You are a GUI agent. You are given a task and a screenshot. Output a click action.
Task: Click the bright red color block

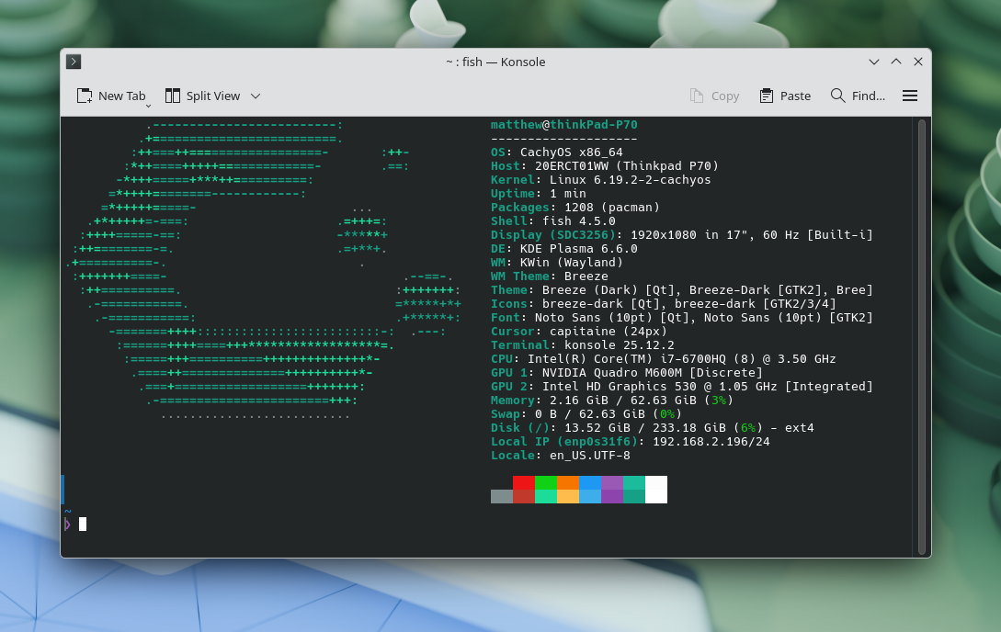(524, 482)
